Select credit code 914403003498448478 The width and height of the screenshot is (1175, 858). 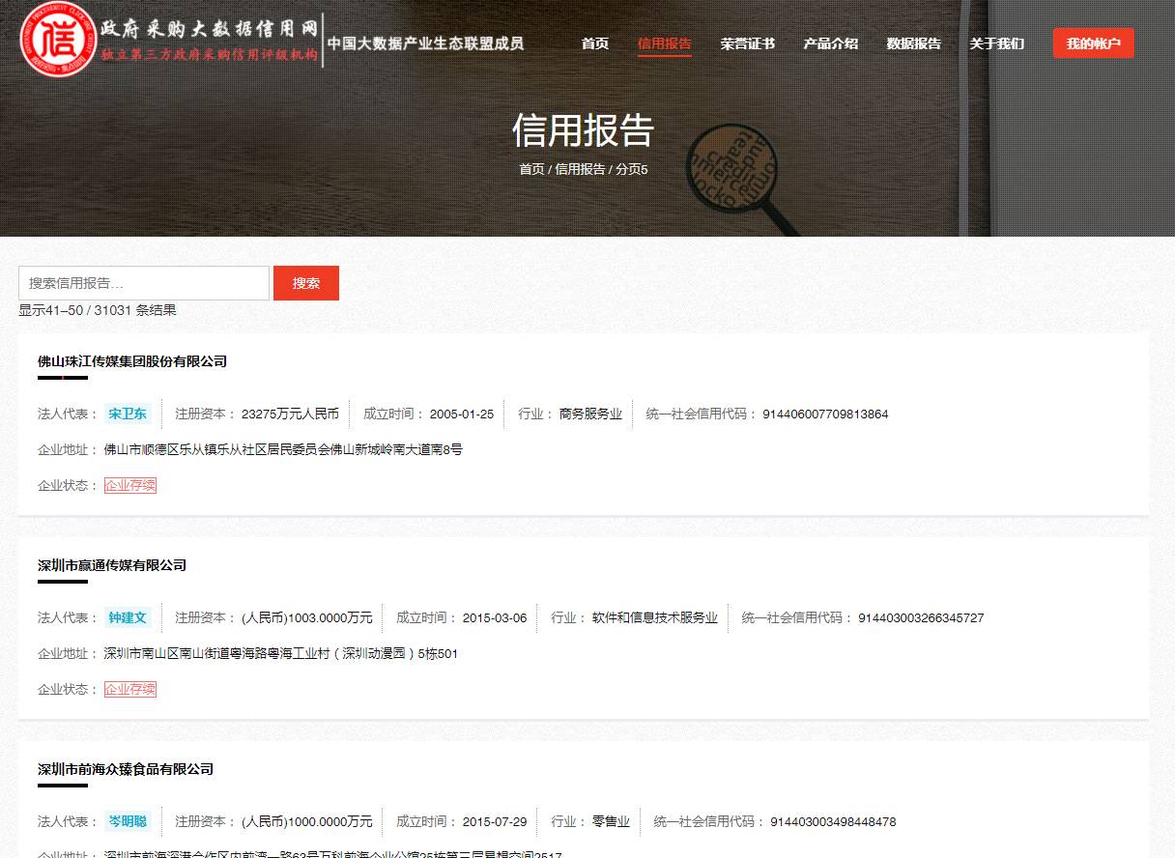[833, 822]
